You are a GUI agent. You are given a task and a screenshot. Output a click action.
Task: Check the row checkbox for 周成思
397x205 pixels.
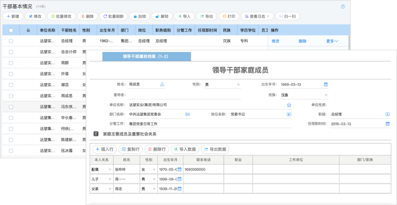coord(11,96)
